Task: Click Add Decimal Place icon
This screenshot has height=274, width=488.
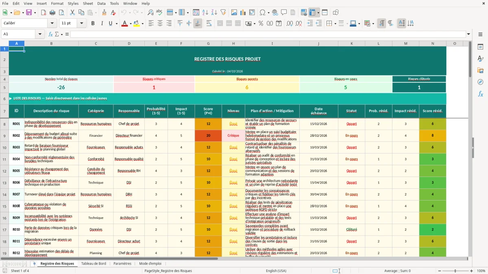Action: [x=290, y=24]
